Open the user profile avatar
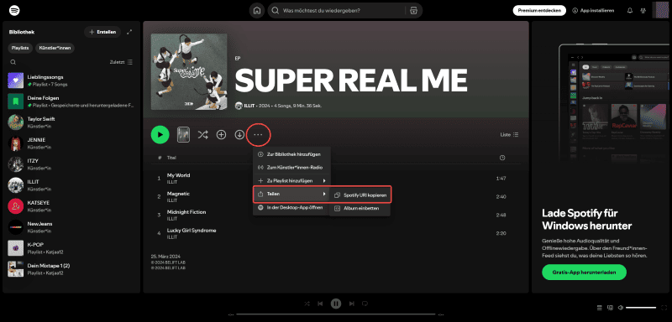This screenshot has width=672, height=322. pos(660,10)
